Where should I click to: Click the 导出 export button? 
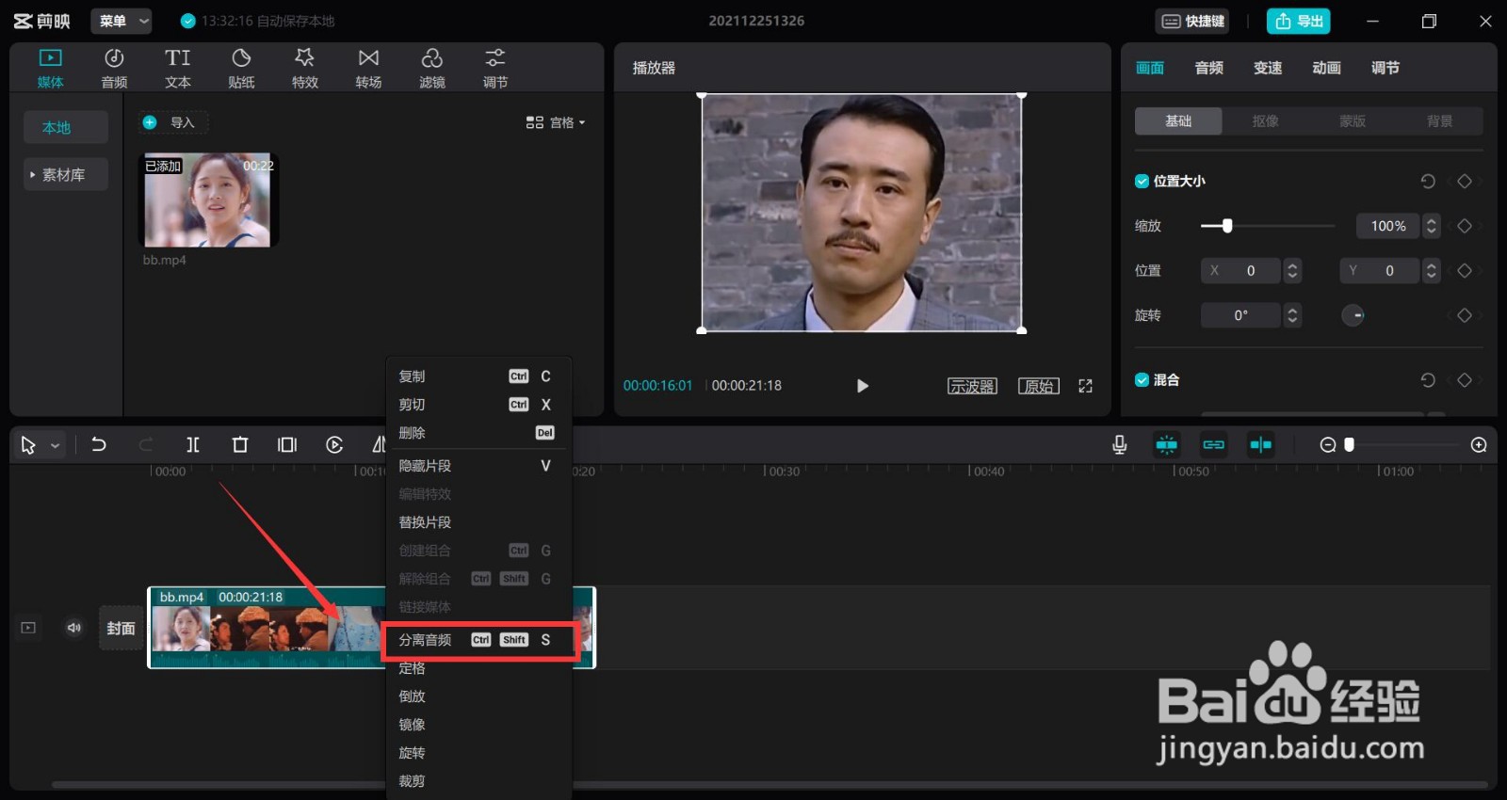(x=1299, y=21)
